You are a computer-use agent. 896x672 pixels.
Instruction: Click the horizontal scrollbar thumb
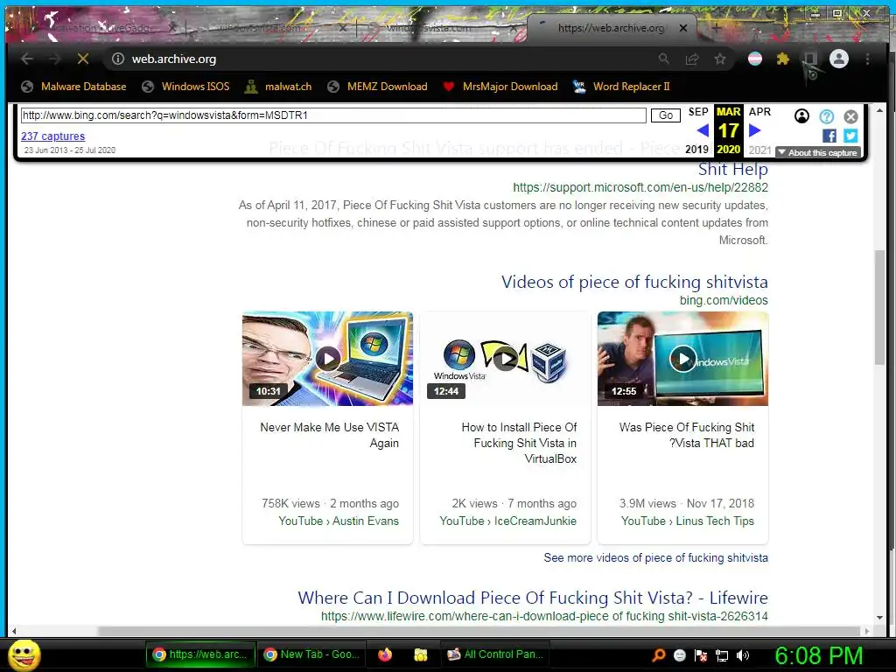(x=479, y=631)
